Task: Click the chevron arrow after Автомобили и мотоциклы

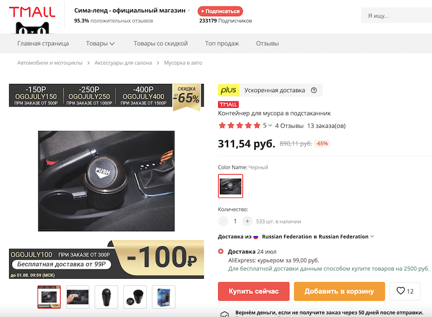Action: tap(89, 63)
